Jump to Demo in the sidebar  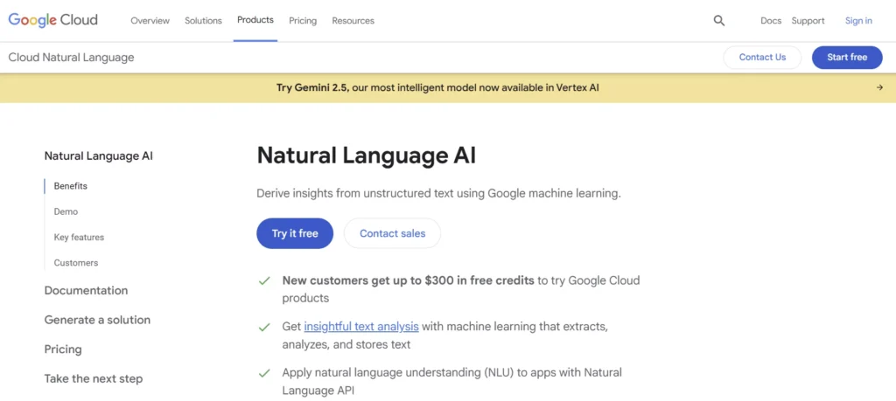pos(66,211)
